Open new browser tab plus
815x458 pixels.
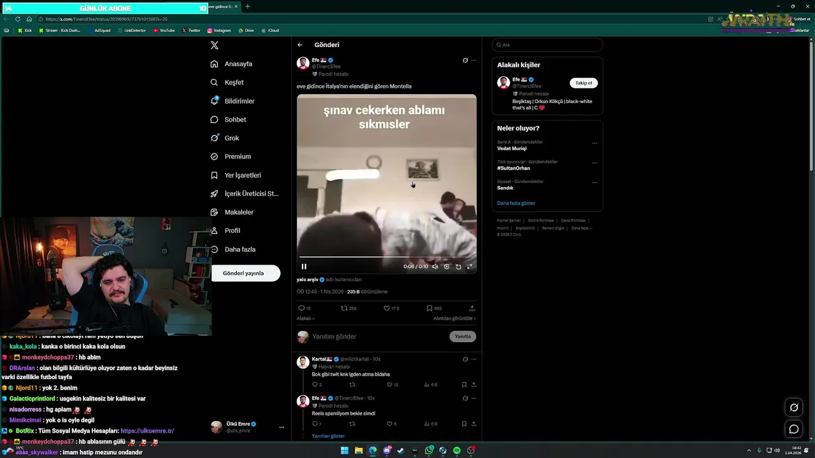point(248,6)
